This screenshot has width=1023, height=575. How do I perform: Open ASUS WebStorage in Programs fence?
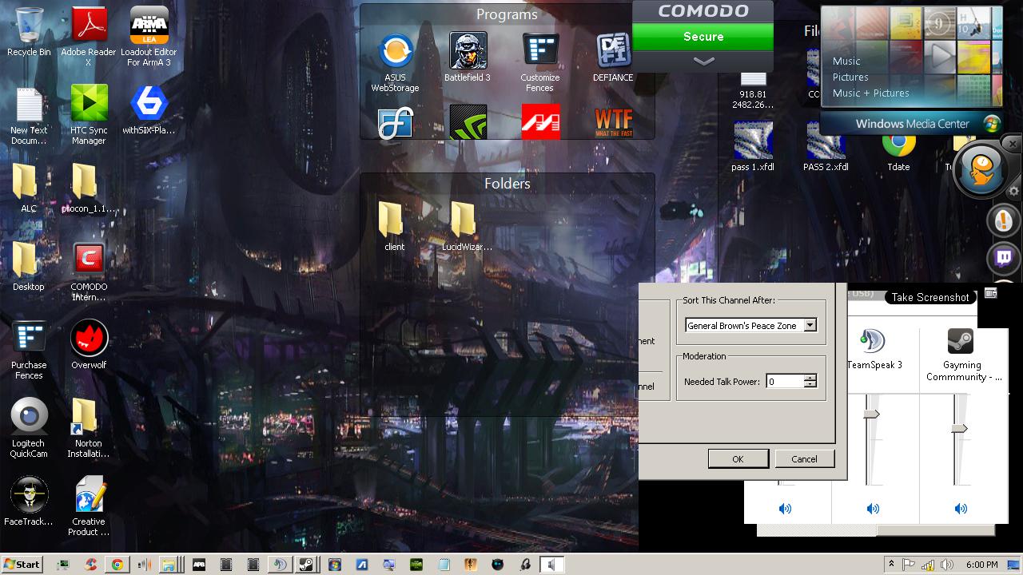pos(395,62)
